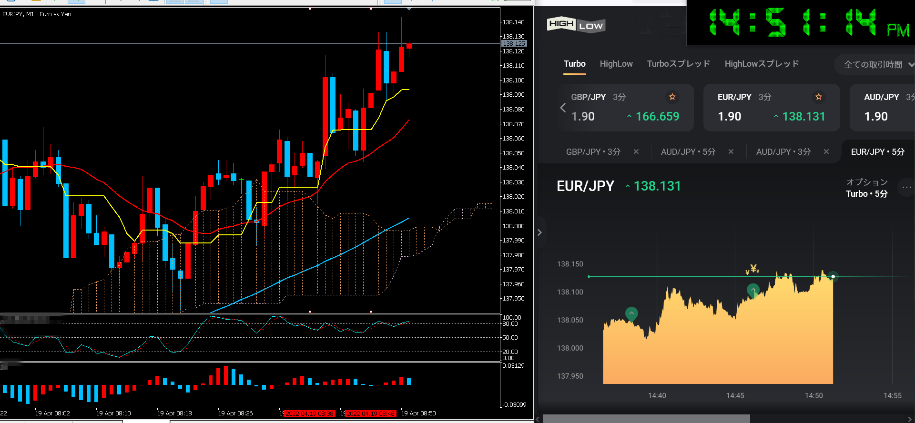
Task: Click the HighLow logo
Action: [576, 25]
